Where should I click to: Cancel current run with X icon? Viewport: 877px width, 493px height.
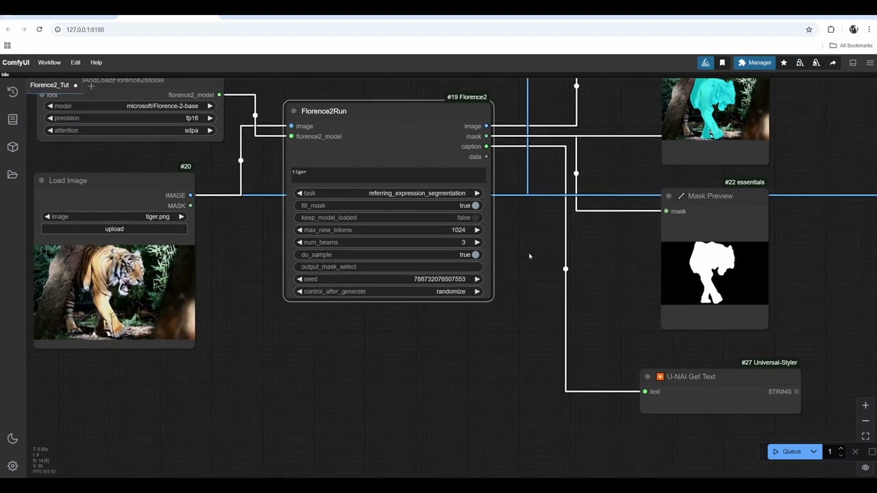point(855,451)
